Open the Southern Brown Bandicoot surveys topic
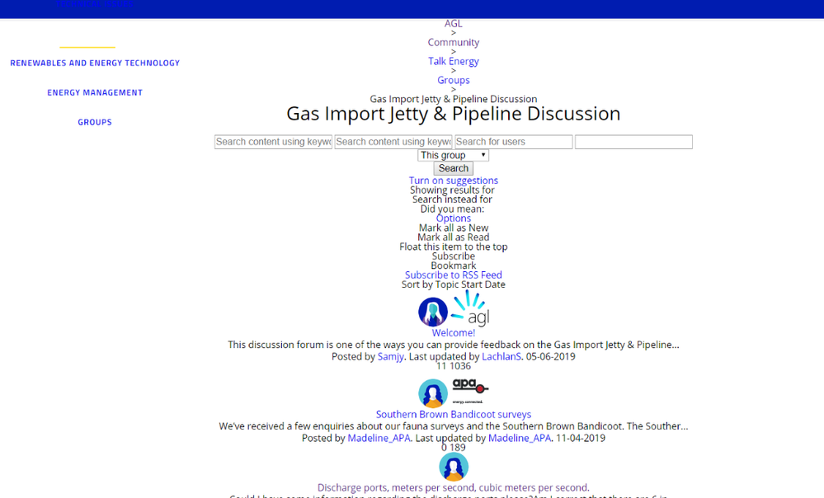The width and height of the screenshot is (824, 498). [453, 415]
